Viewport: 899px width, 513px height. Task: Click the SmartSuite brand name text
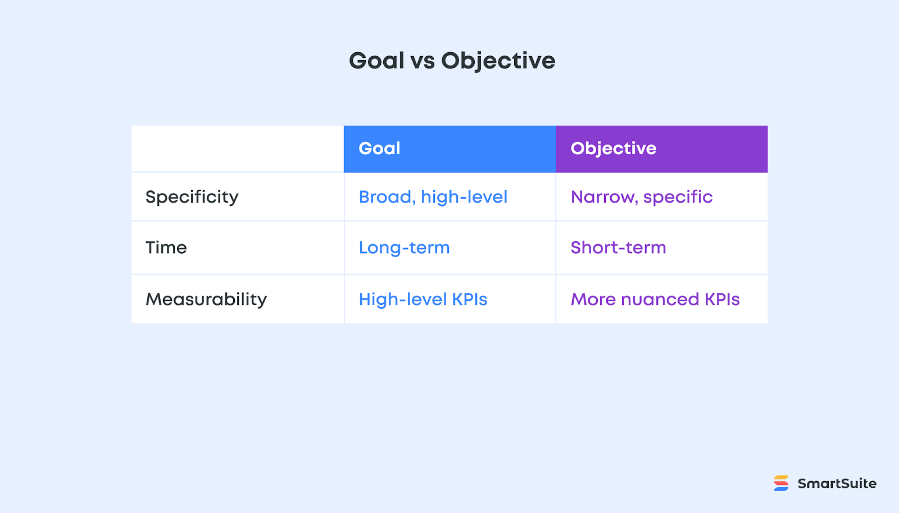click(x=837, y=483)
